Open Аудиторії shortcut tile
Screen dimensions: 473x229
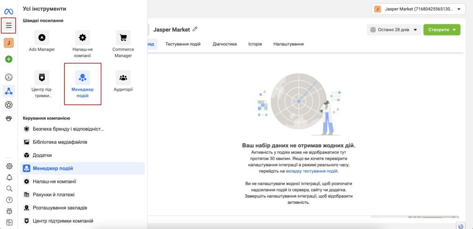point(123,81)
